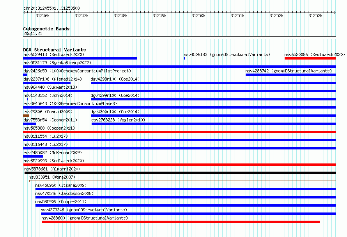Open nsv4288600 (gnomADStructuralVariants) variant
This screenshot has width=347, height=237.
85,218
